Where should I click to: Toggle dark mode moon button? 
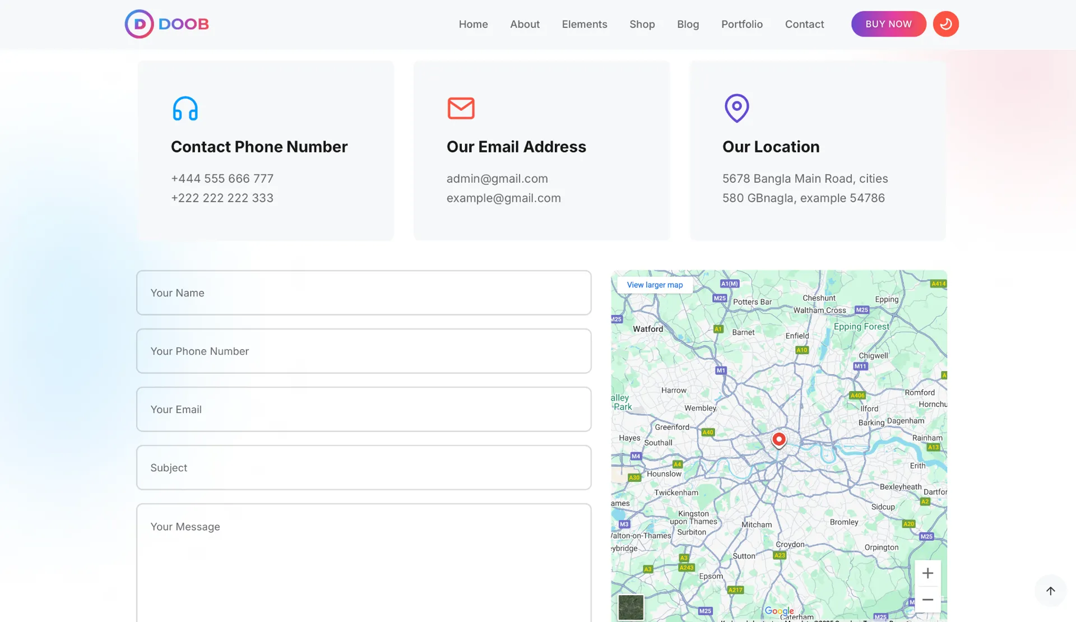[945, 24]
